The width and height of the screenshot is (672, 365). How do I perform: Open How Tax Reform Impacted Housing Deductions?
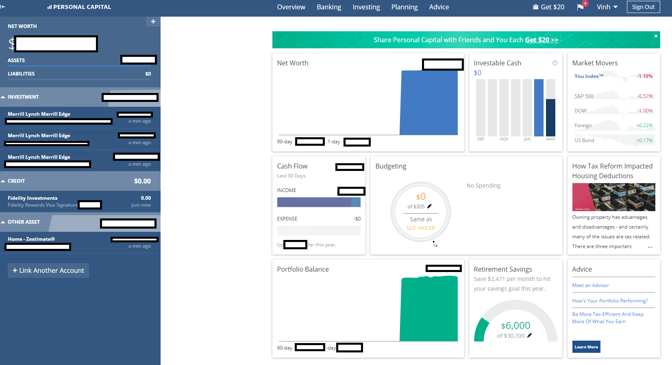[x=612, y=171]
